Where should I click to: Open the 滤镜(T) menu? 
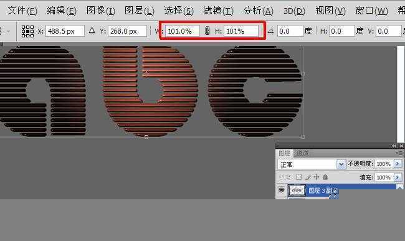click(218, 11)
